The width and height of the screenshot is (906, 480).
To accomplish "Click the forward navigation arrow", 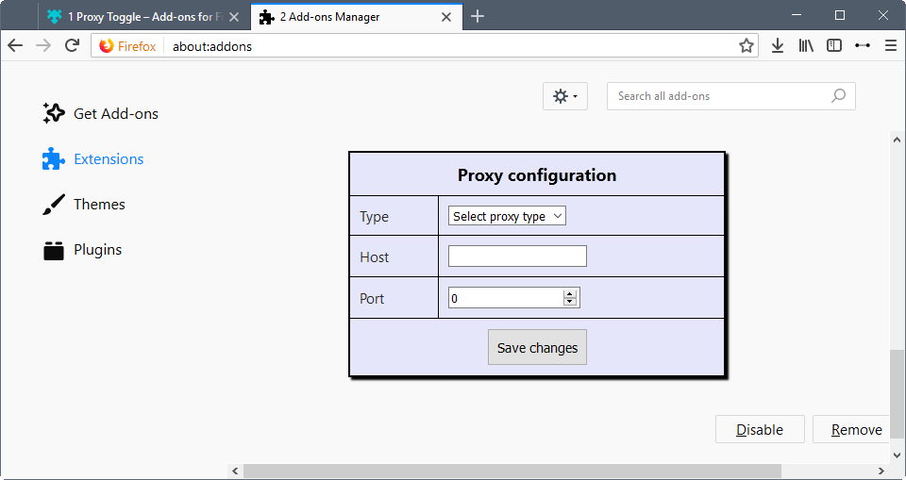I will (x=43, y=45).
